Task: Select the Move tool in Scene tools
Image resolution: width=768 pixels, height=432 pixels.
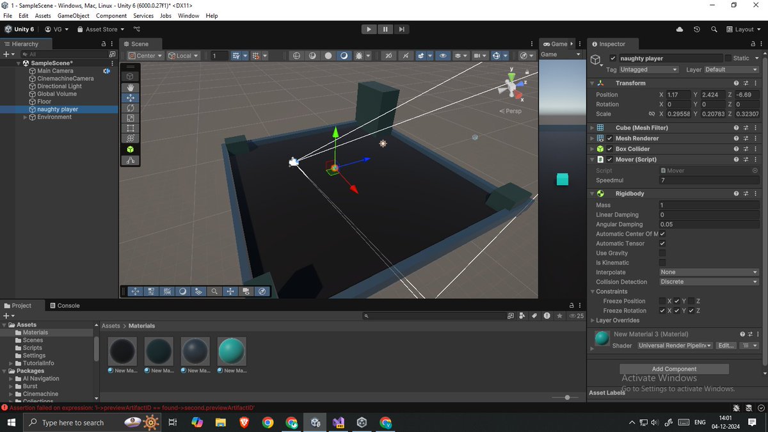Action: coord(131,97)
